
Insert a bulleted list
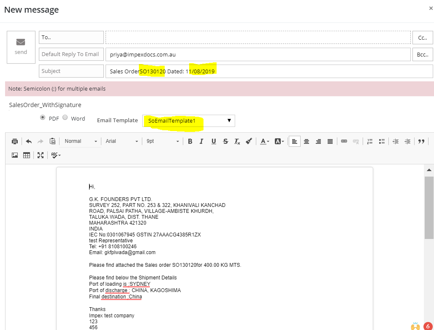(382, 141)
